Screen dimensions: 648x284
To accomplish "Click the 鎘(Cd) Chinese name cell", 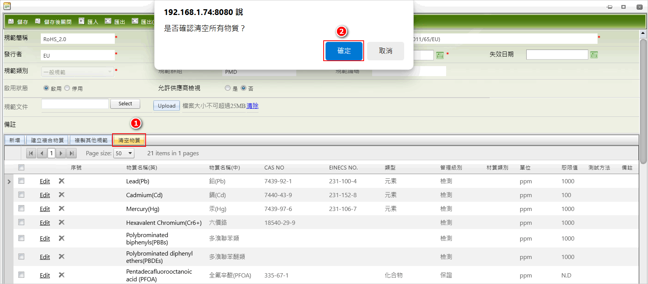I will click(x=217, y=195).
